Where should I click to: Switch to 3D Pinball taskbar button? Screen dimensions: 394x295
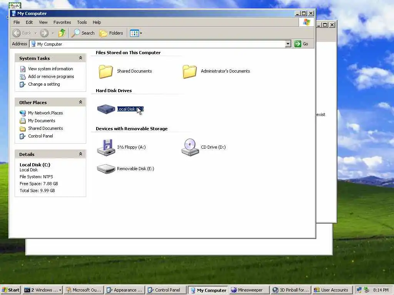290,290
